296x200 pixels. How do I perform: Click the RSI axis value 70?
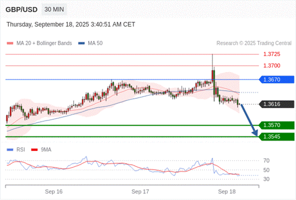[x=267, y=161]
